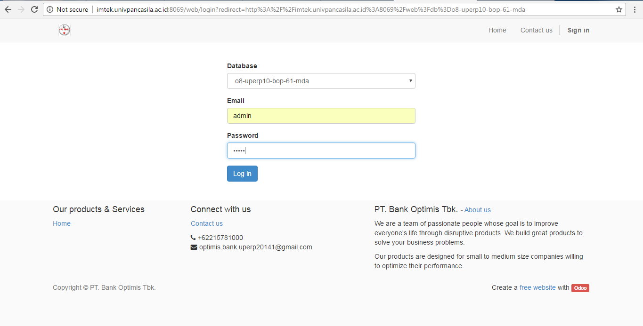643x326 pixels.
Task: Click into the Password field
Action: (321, 151)
